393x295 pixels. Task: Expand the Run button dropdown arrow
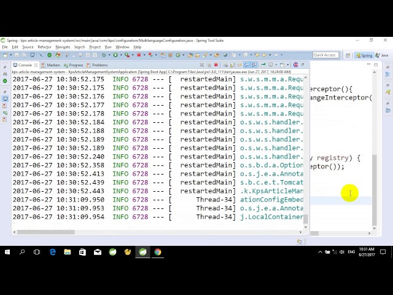point(120,55)
